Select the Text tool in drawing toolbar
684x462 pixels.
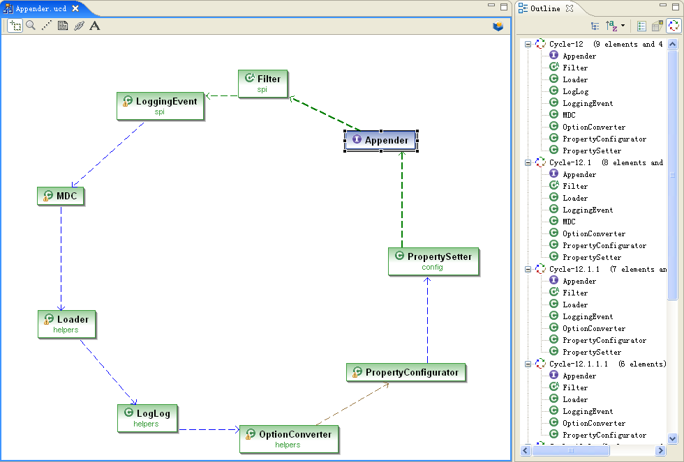point(95,26)
